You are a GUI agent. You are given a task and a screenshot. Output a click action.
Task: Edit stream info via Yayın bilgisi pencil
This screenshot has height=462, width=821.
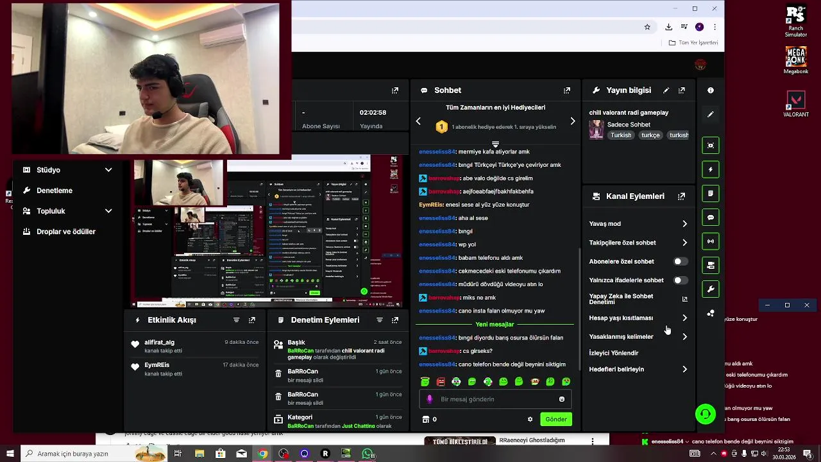pos(666,90)
